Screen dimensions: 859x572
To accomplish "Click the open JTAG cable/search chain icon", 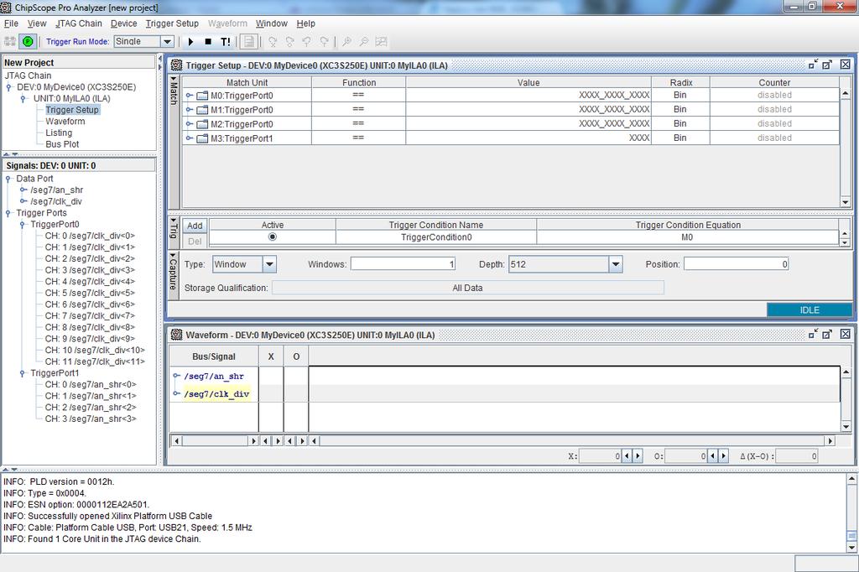I will 10,41.
